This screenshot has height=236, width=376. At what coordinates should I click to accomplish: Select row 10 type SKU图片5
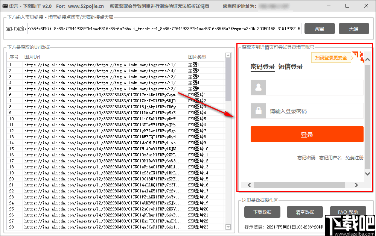pyautogui.click(x=116, y=119)
